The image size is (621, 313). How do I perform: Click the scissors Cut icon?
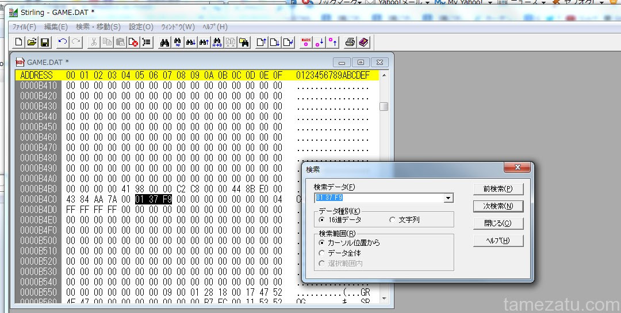94,42
